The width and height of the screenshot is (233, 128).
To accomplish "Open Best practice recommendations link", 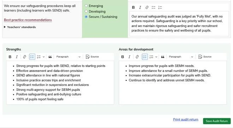I will click(x=28, y=20).
